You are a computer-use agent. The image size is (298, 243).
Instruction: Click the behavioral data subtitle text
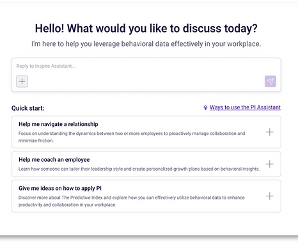146,44
